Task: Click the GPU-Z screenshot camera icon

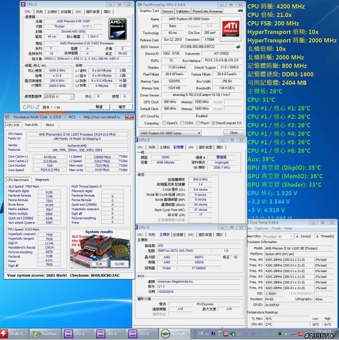Action: pyautogui.click(x=240, y=11)
